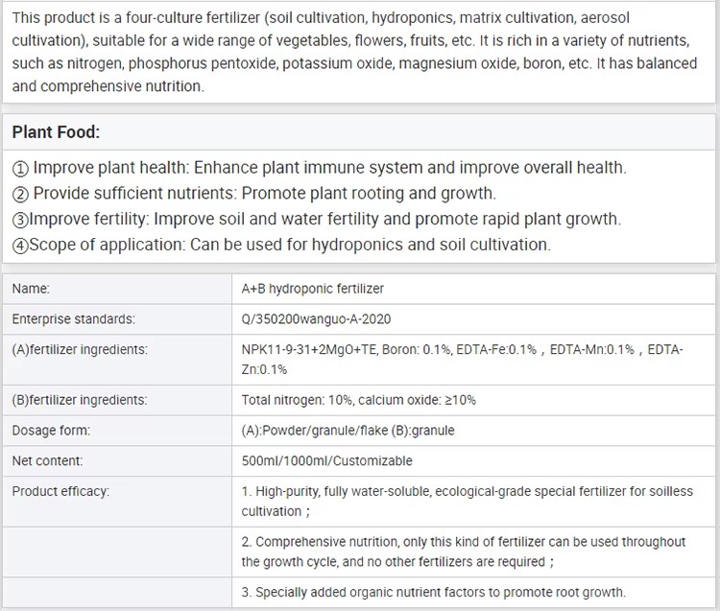Click Q/350200wanguo-A-2020 standard value
The image size is (720, 611).
(x=316, y=319)
